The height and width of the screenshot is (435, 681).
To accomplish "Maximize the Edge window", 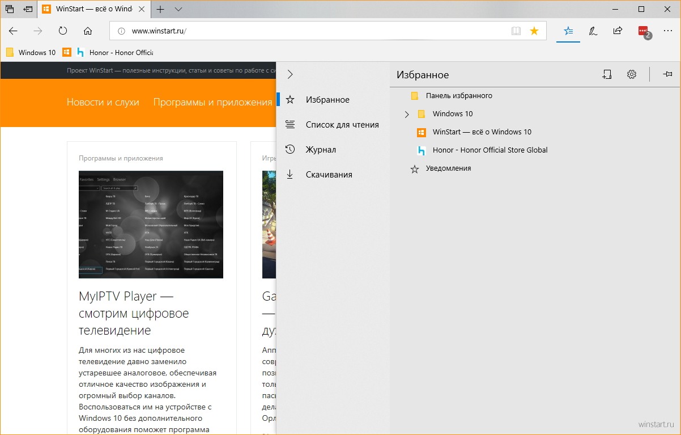I will pos(641,9).
